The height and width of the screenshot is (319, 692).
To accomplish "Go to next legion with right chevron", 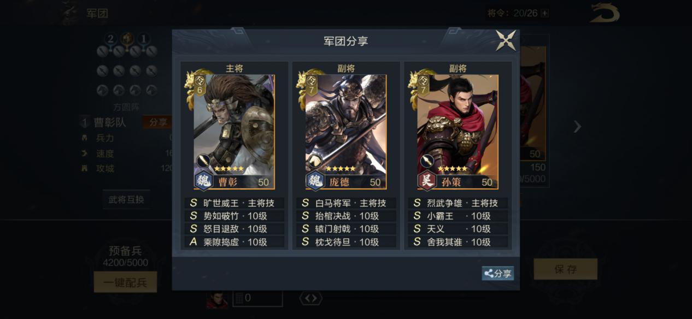I will coord(577,127).
